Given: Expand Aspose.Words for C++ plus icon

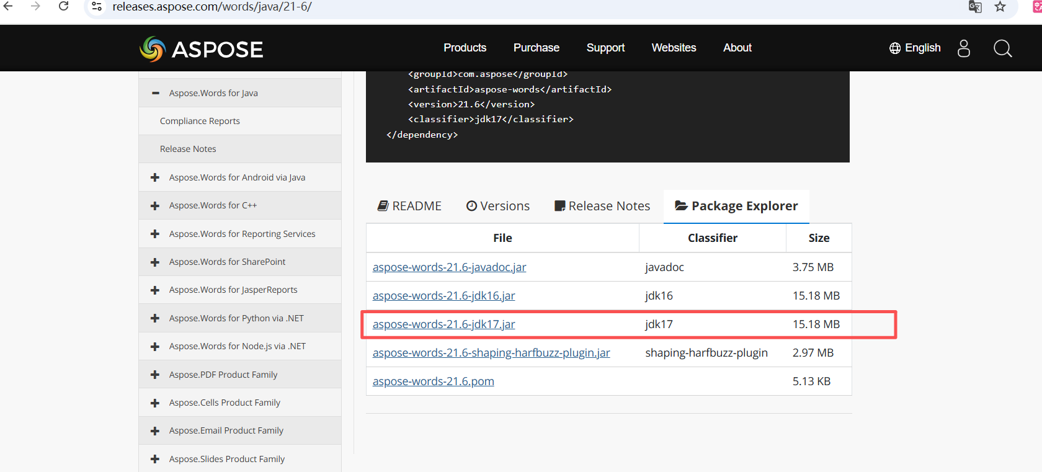Looking at the screenshot, I should [155, 205].
